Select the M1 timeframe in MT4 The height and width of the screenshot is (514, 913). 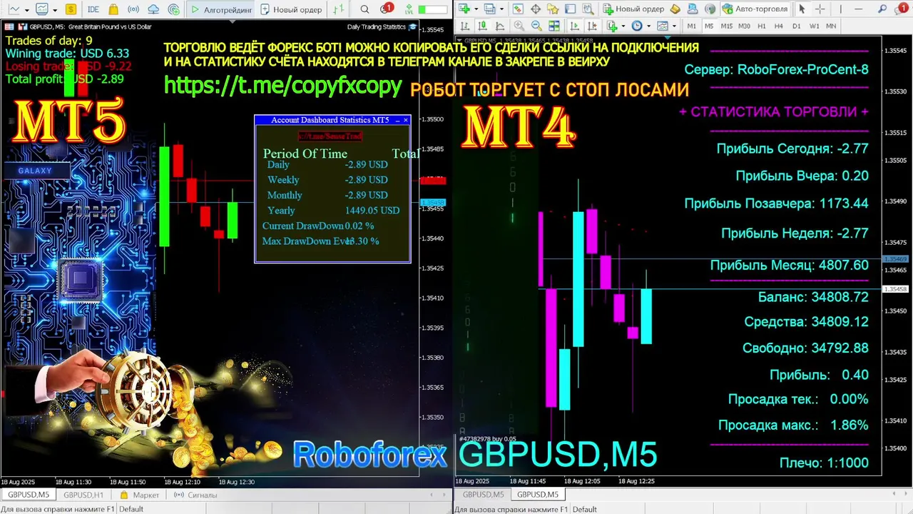pyautogui.click(x=692, y=26)
